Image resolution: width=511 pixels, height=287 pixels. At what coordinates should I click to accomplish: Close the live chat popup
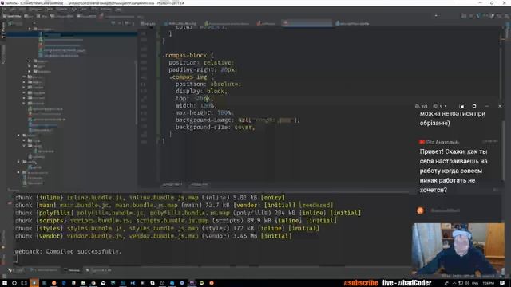[x=500, y=106]
